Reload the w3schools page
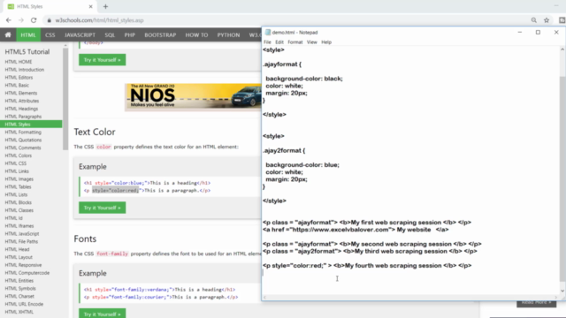The image size is (566, 318). click(34, 20)
